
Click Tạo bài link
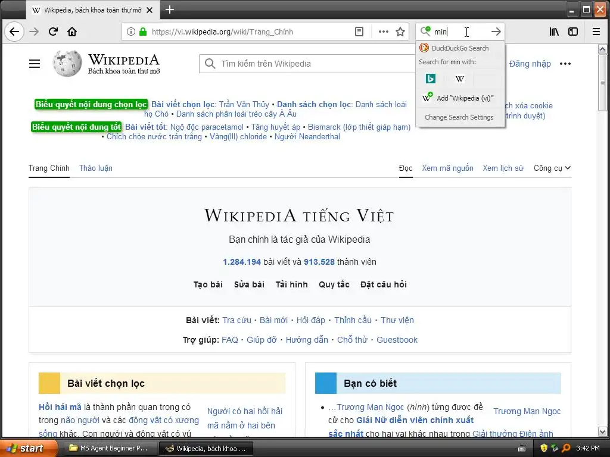208,284
